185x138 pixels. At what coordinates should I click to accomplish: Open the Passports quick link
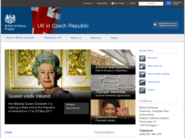(152, 58)
